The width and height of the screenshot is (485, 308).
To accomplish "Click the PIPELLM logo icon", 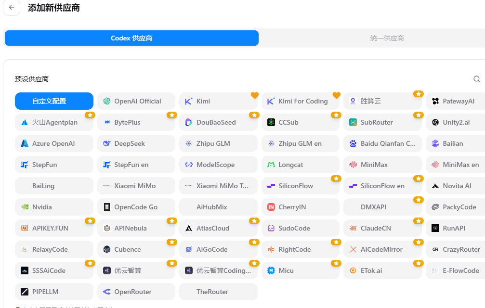I will pos(25,292).
